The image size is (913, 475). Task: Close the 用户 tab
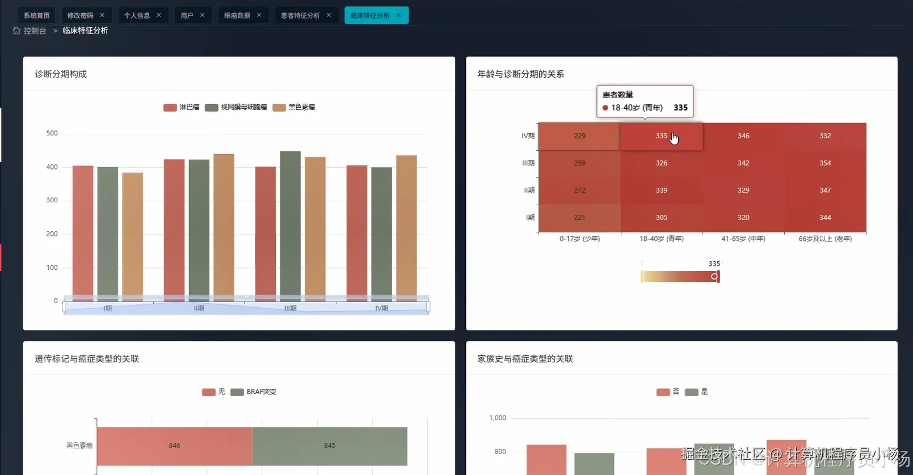coord(203,15)
